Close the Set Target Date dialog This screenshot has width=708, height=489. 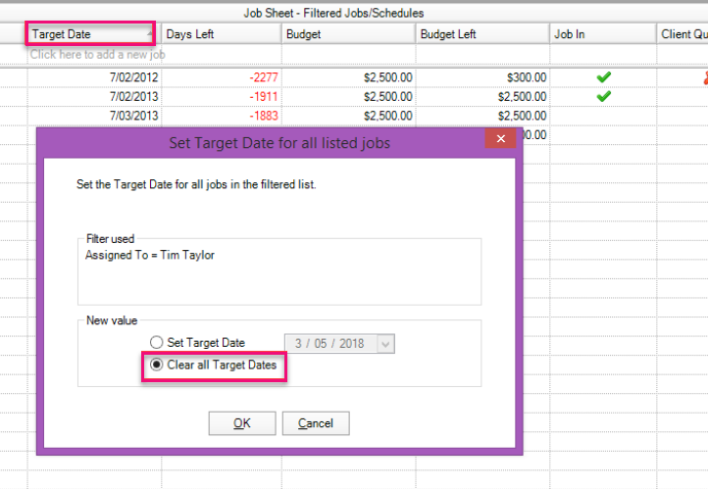pos(500,140)
